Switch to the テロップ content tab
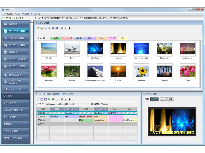The height and width of the screenshot is (153, 205). click(x=112, y=38)
